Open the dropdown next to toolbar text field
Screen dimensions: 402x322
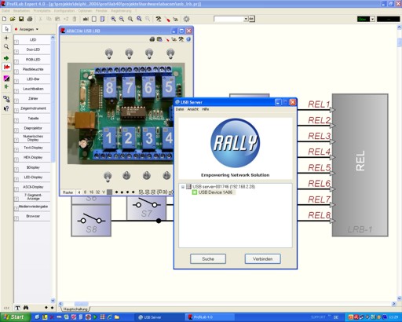coord(246,19)
